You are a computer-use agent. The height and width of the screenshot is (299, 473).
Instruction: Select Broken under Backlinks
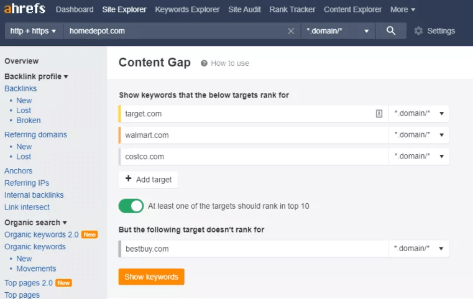[29, 121]
